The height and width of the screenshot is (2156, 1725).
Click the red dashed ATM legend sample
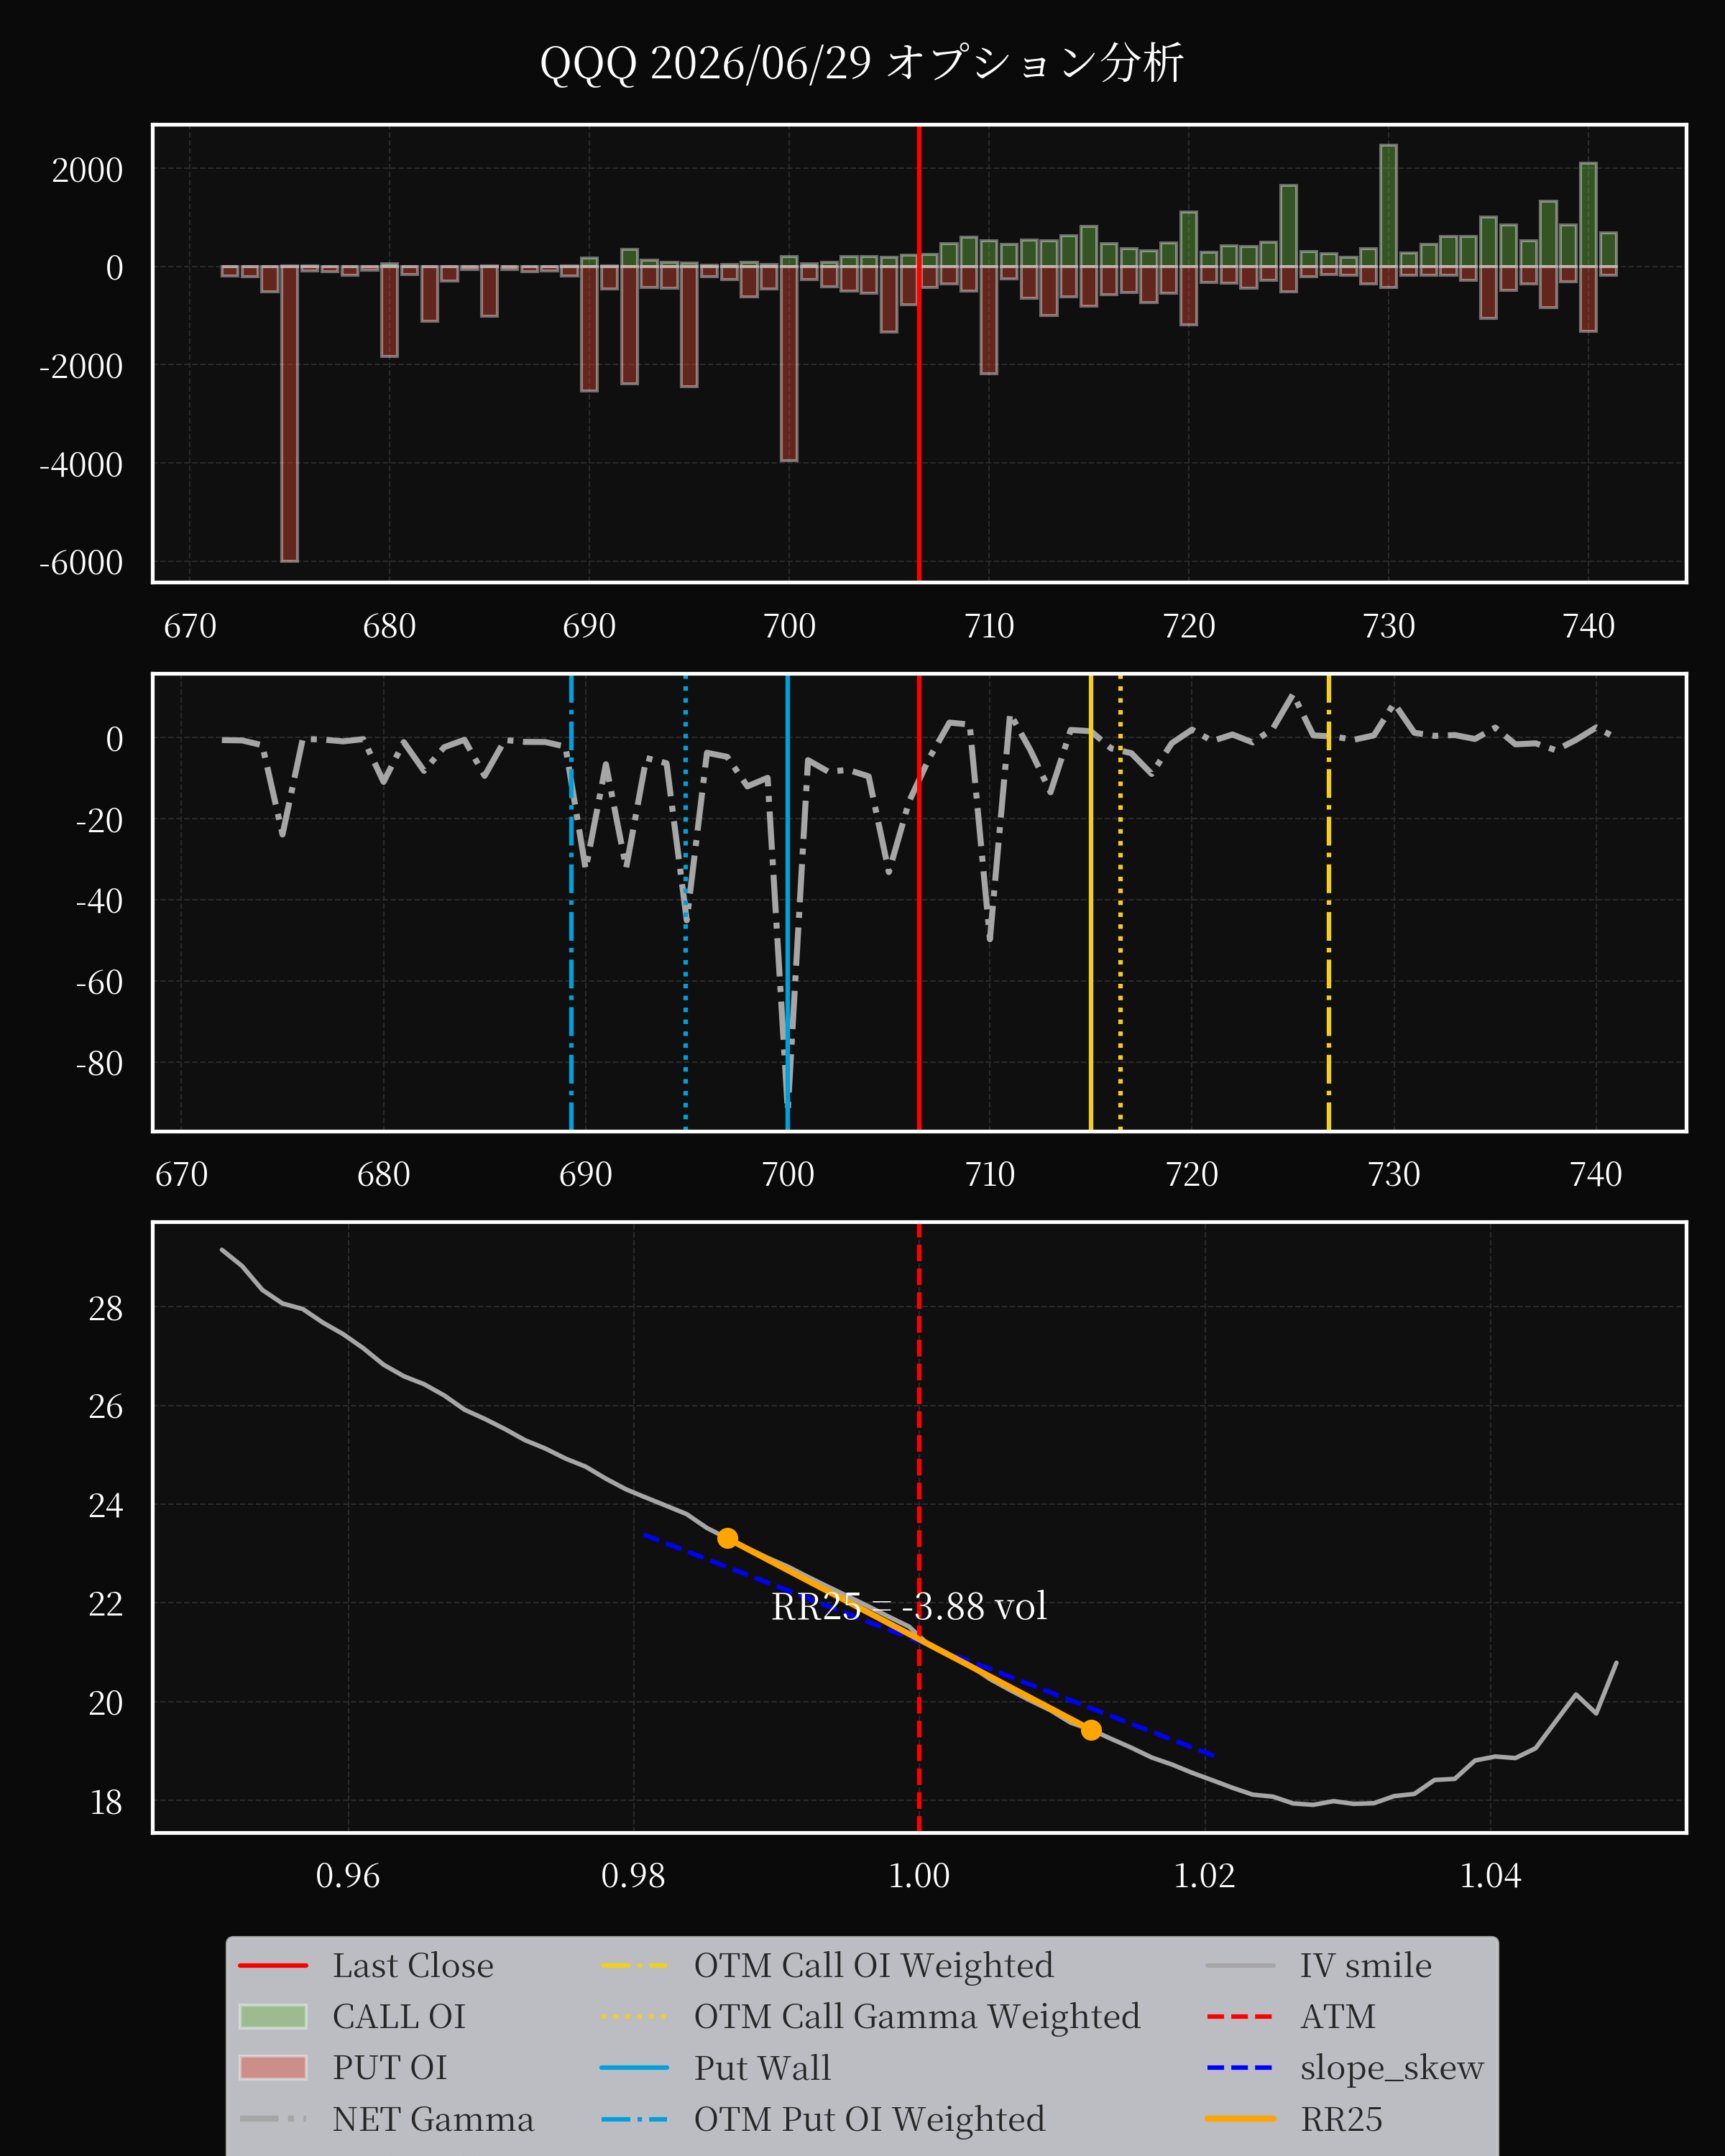click(x=1240, y=2017)
